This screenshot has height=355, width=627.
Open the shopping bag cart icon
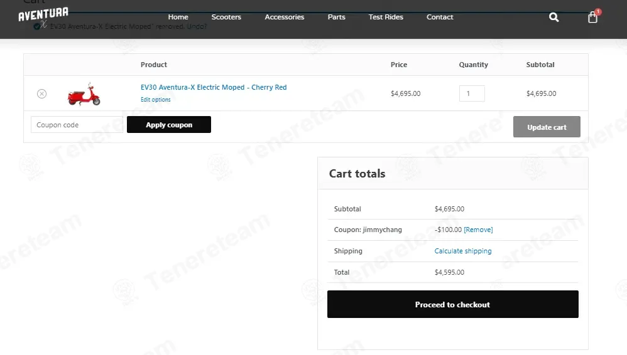[x=592, y=17]
